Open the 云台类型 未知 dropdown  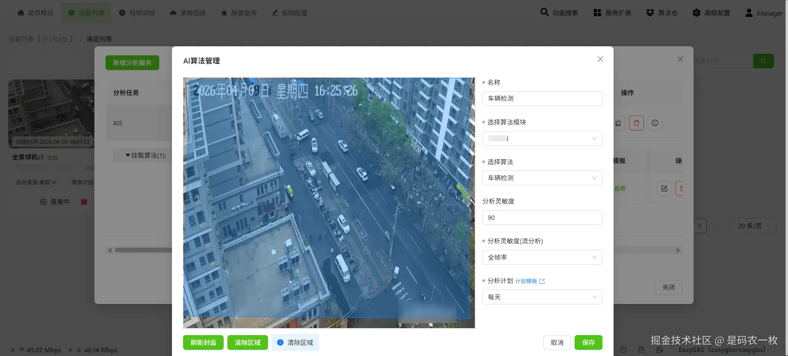click(x=36, y=182)
